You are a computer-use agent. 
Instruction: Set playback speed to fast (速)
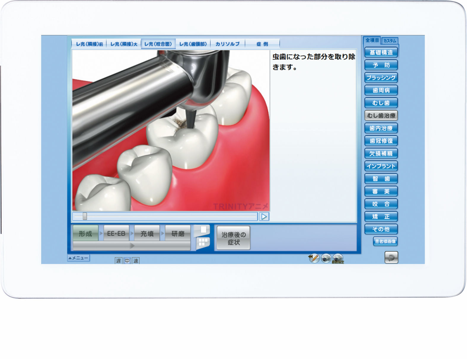136,261
